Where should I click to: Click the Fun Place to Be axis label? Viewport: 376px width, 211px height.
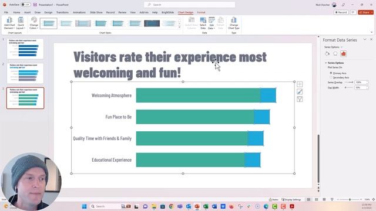[119, 117]
